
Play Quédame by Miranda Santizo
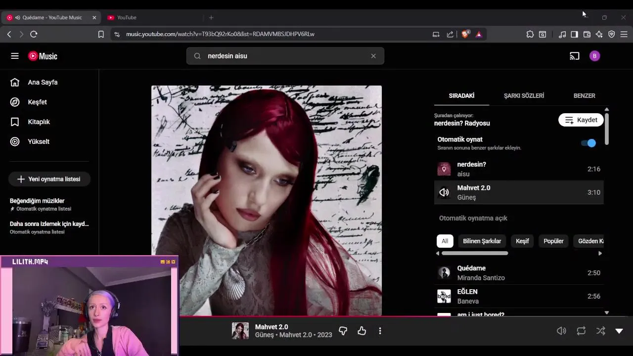point(519,273)
